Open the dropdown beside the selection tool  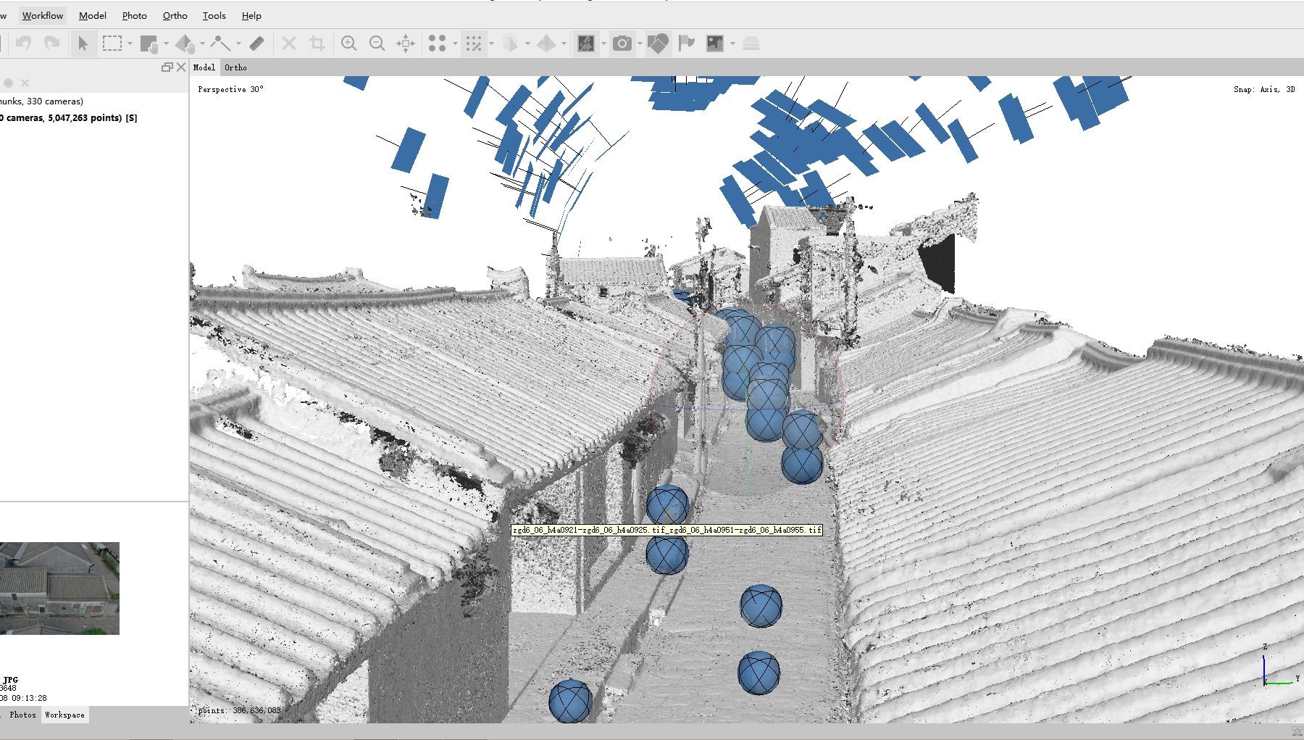point(129,43)
